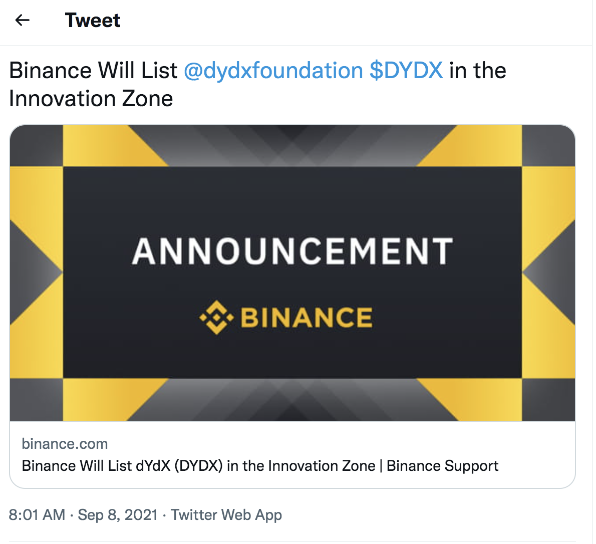Click the 8:01 AM timestamp
Screen dimensions: 596x544
pyautogui.click(x=37, y=515)
